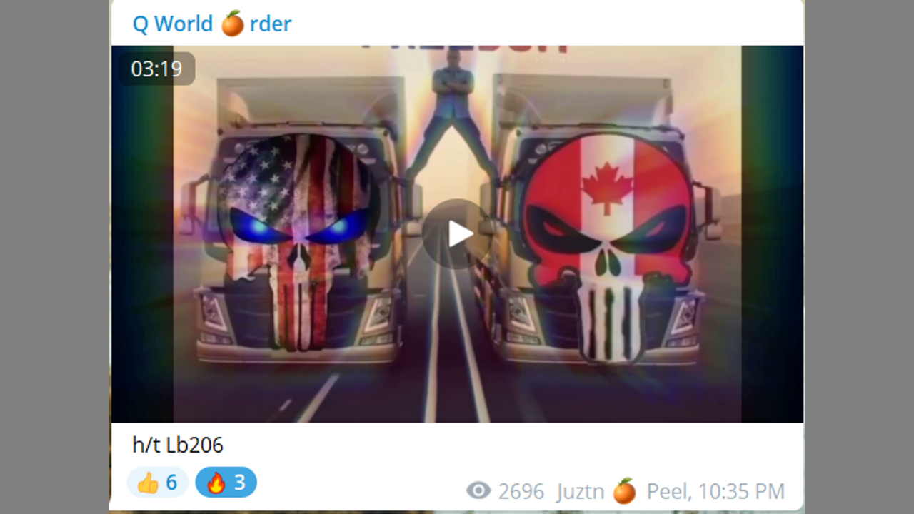The height and width of the screenshot is (514, 914).
Task: Play the truck convoy video
Action: 457,233
